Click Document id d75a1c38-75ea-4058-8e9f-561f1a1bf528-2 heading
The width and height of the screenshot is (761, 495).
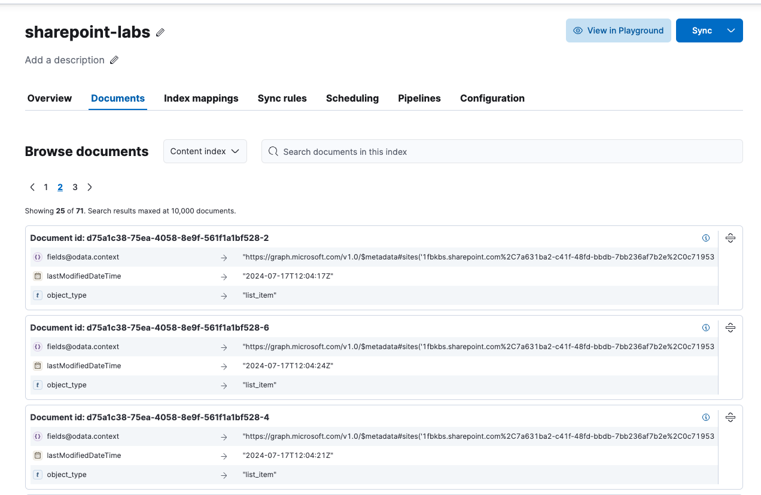point(150,238)
